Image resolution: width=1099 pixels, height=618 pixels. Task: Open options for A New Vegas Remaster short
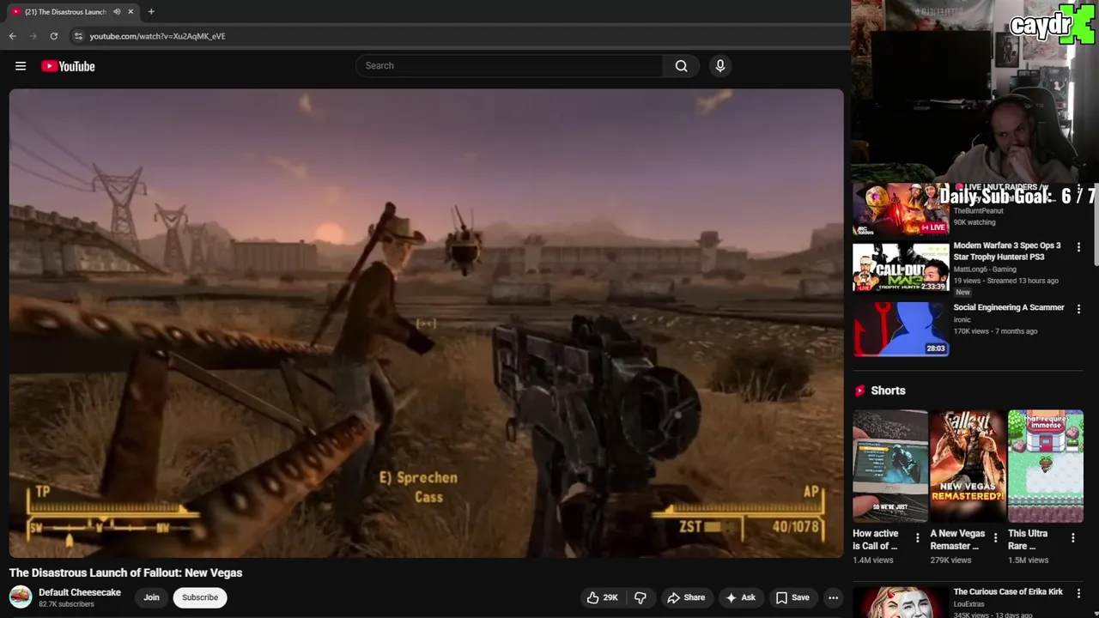point(995,538)
